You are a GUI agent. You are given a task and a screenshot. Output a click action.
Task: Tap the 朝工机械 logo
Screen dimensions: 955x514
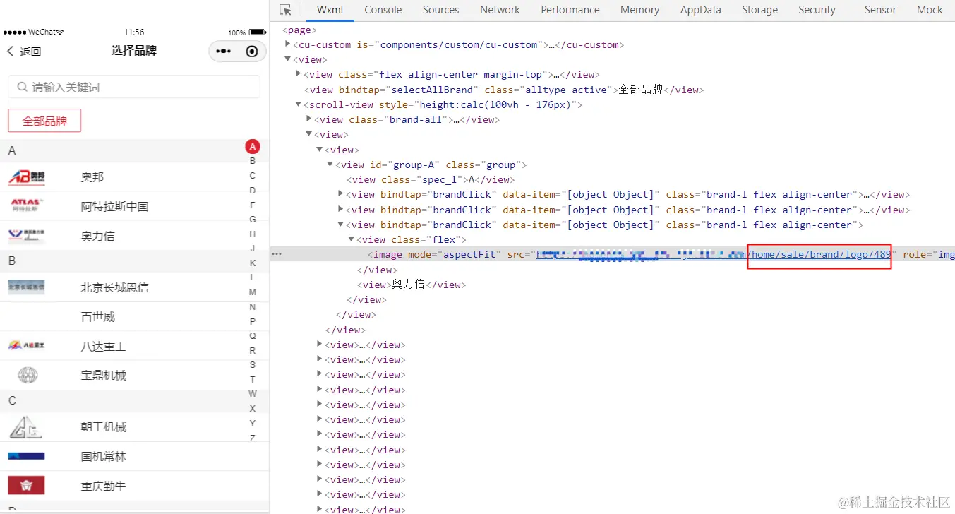click(25, 426)
